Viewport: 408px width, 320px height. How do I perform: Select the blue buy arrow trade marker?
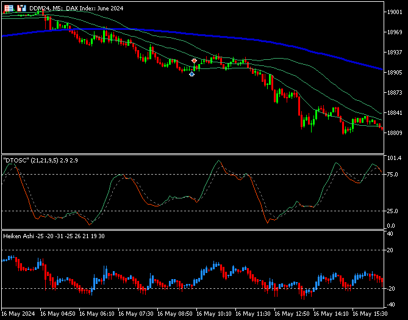(x=191, y=74)
